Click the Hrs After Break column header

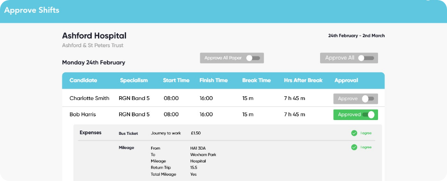pos(303,80)
